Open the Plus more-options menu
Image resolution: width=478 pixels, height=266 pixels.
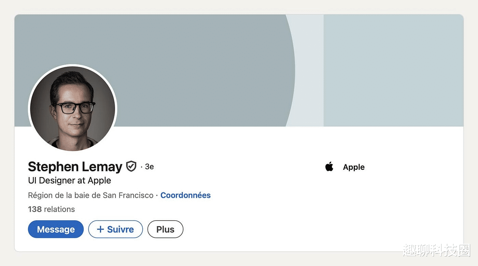click(165, 230)
